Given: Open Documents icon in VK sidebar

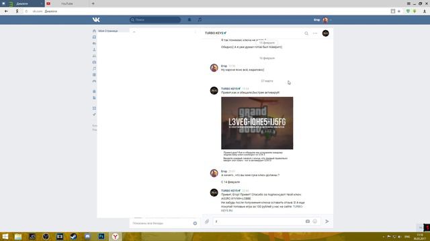Looking at the screenshot, I should click(94, 98).
